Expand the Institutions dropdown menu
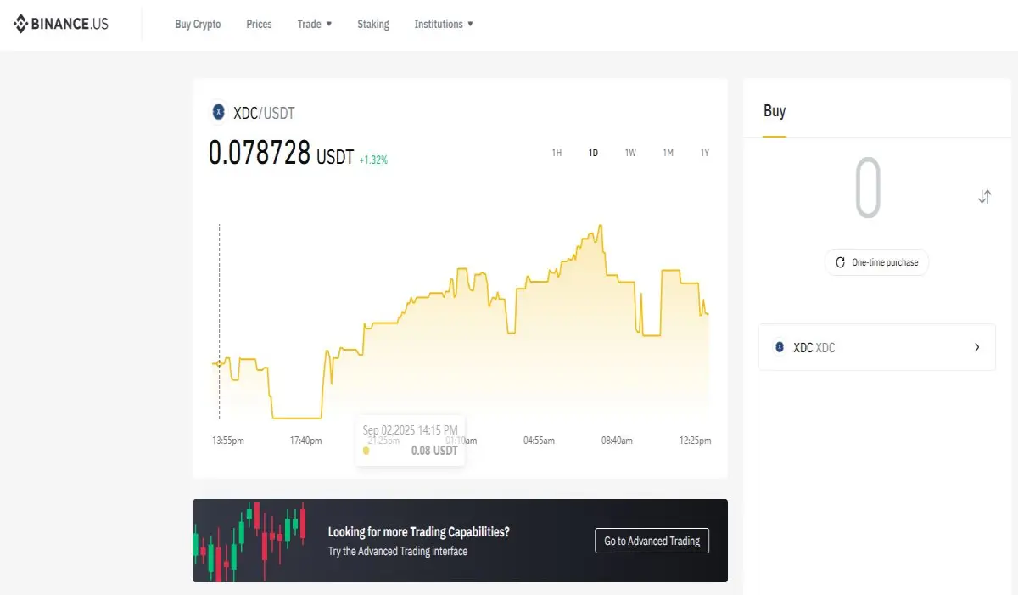This screenshot has width=1018, height=595. pos(444,24)
